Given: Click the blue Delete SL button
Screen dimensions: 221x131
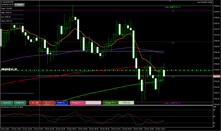Looking at the screenshot, I should (61, 103).
